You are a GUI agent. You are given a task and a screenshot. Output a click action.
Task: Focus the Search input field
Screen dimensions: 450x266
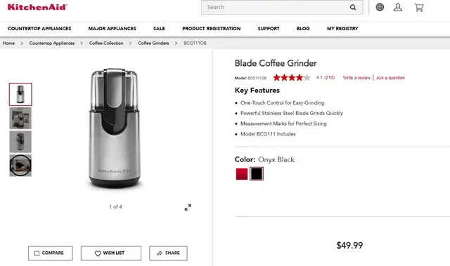tap(275, 8)
